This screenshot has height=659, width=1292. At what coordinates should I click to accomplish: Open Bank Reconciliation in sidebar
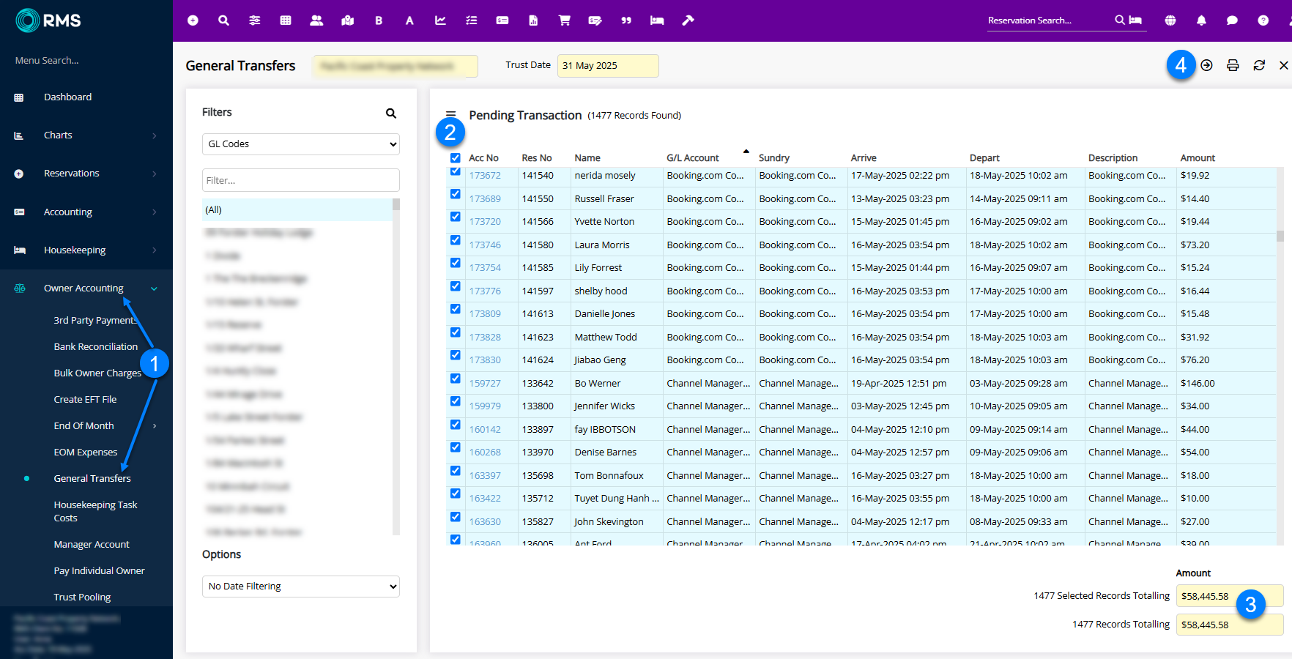click(x=95, y=347)
